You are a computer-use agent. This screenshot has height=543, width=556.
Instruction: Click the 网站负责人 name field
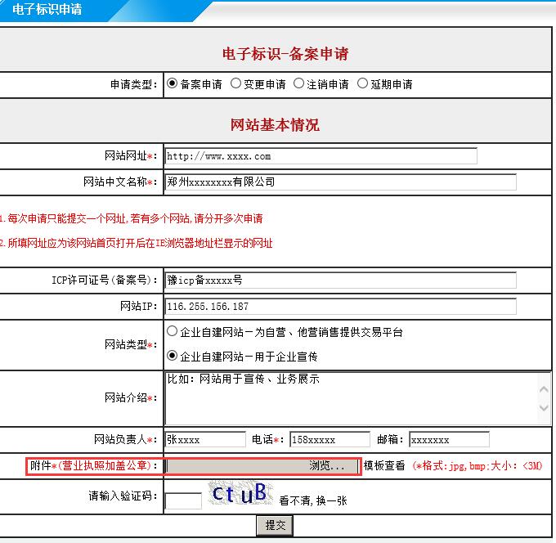click(205, 439)
